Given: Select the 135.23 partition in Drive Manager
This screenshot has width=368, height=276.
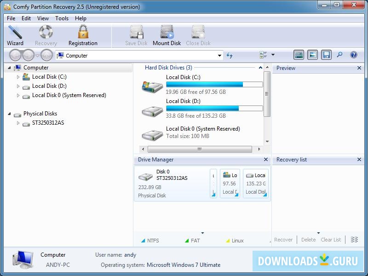Looking at the screenshot, I should [256, 184].
